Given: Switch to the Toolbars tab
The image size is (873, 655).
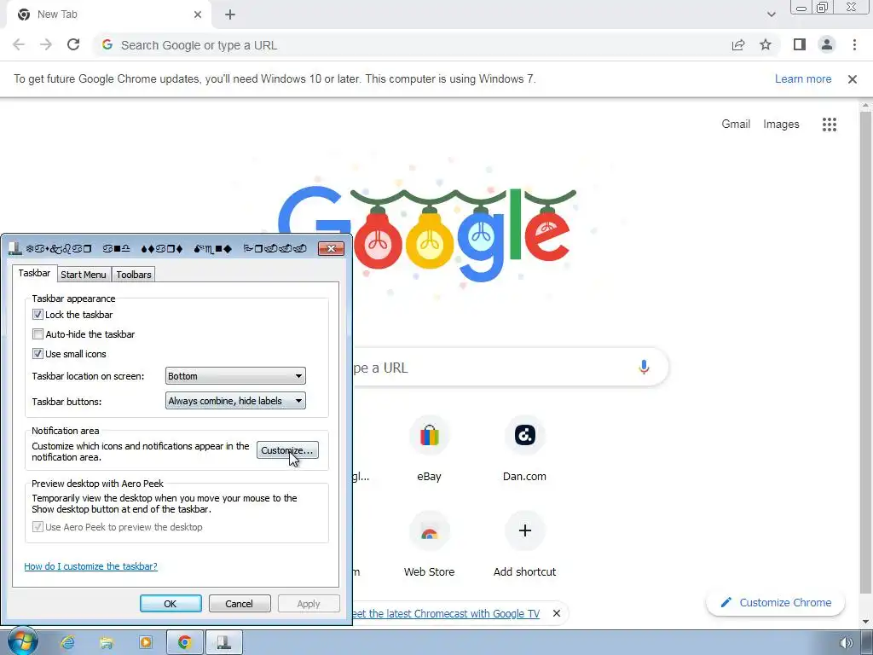Looking at the screenshot, I should (134, 275).
